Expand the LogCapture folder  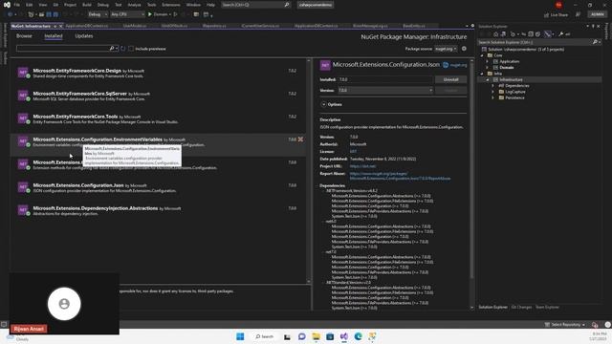coord(492,92)
